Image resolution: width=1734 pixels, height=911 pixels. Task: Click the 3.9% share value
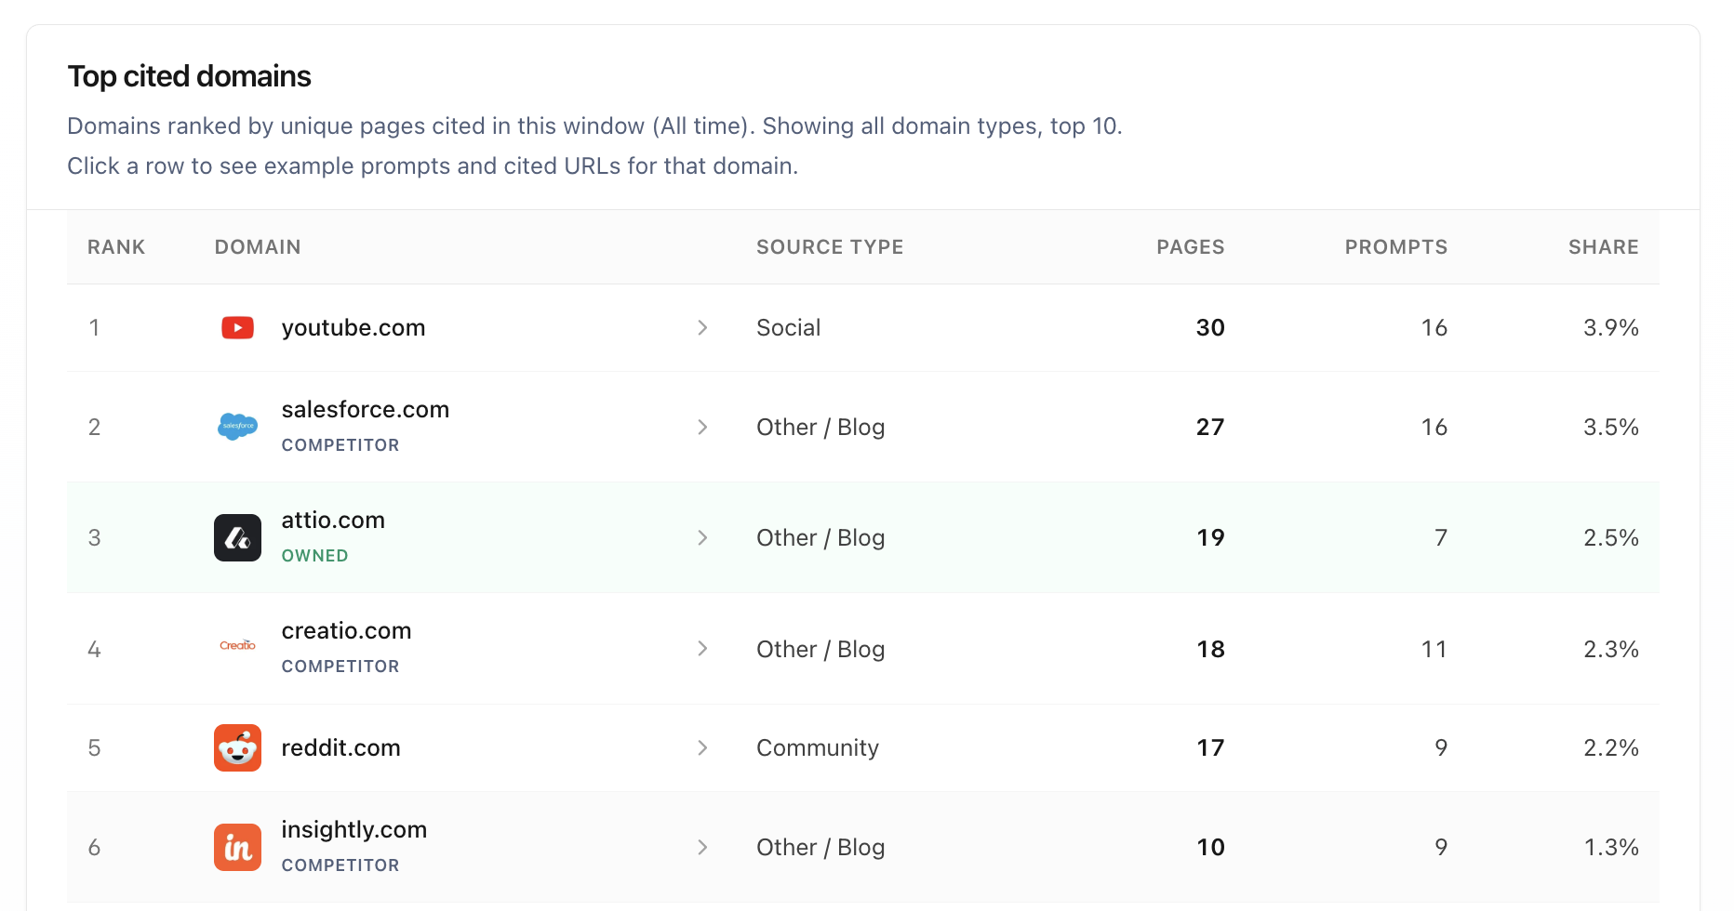pos(1611,327)
